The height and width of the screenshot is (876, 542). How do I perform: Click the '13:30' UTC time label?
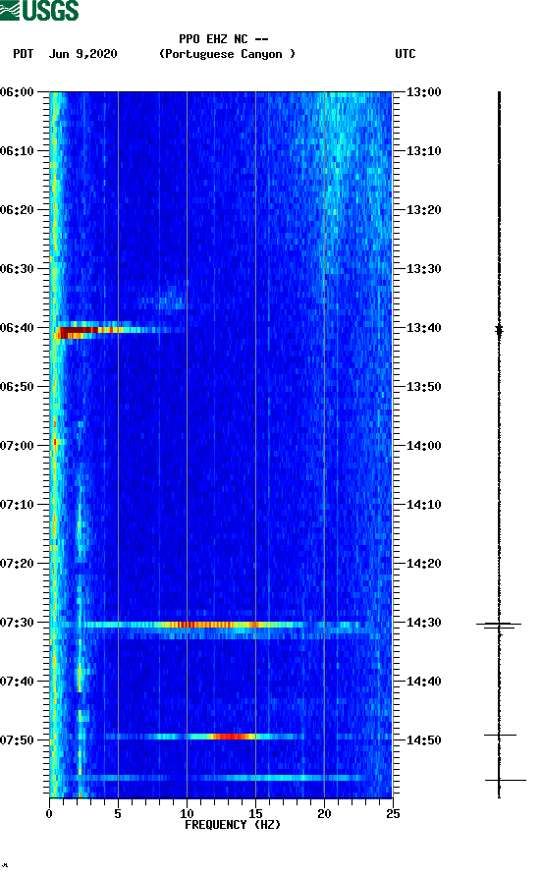pyautogui.click(x=423, y=269)
